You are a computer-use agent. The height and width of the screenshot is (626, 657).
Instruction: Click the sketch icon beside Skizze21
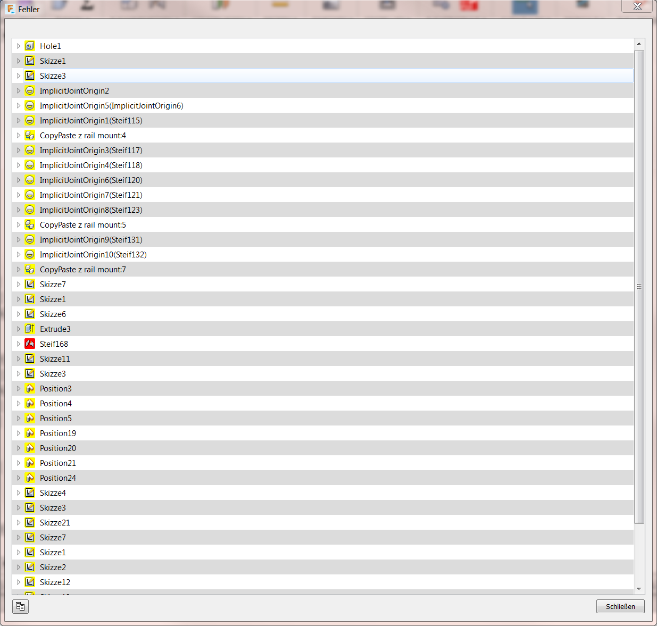pos(30,522)
